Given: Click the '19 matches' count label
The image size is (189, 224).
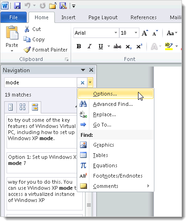Looking at the screenshot, I should click(x=18, y=95).
